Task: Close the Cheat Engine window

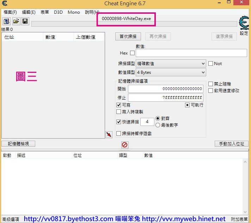Action: point(242,2)
